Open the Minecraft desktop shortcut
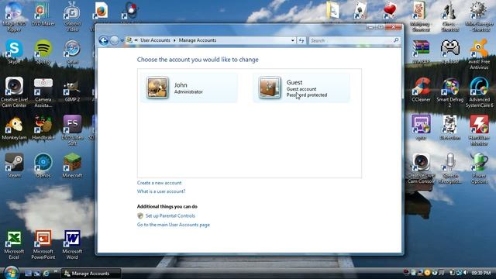The image size is (496, 279). point(72,165)
